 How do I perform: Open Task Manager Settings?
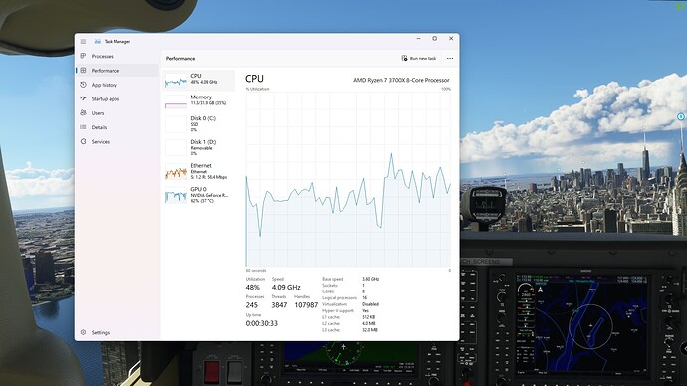101,332
